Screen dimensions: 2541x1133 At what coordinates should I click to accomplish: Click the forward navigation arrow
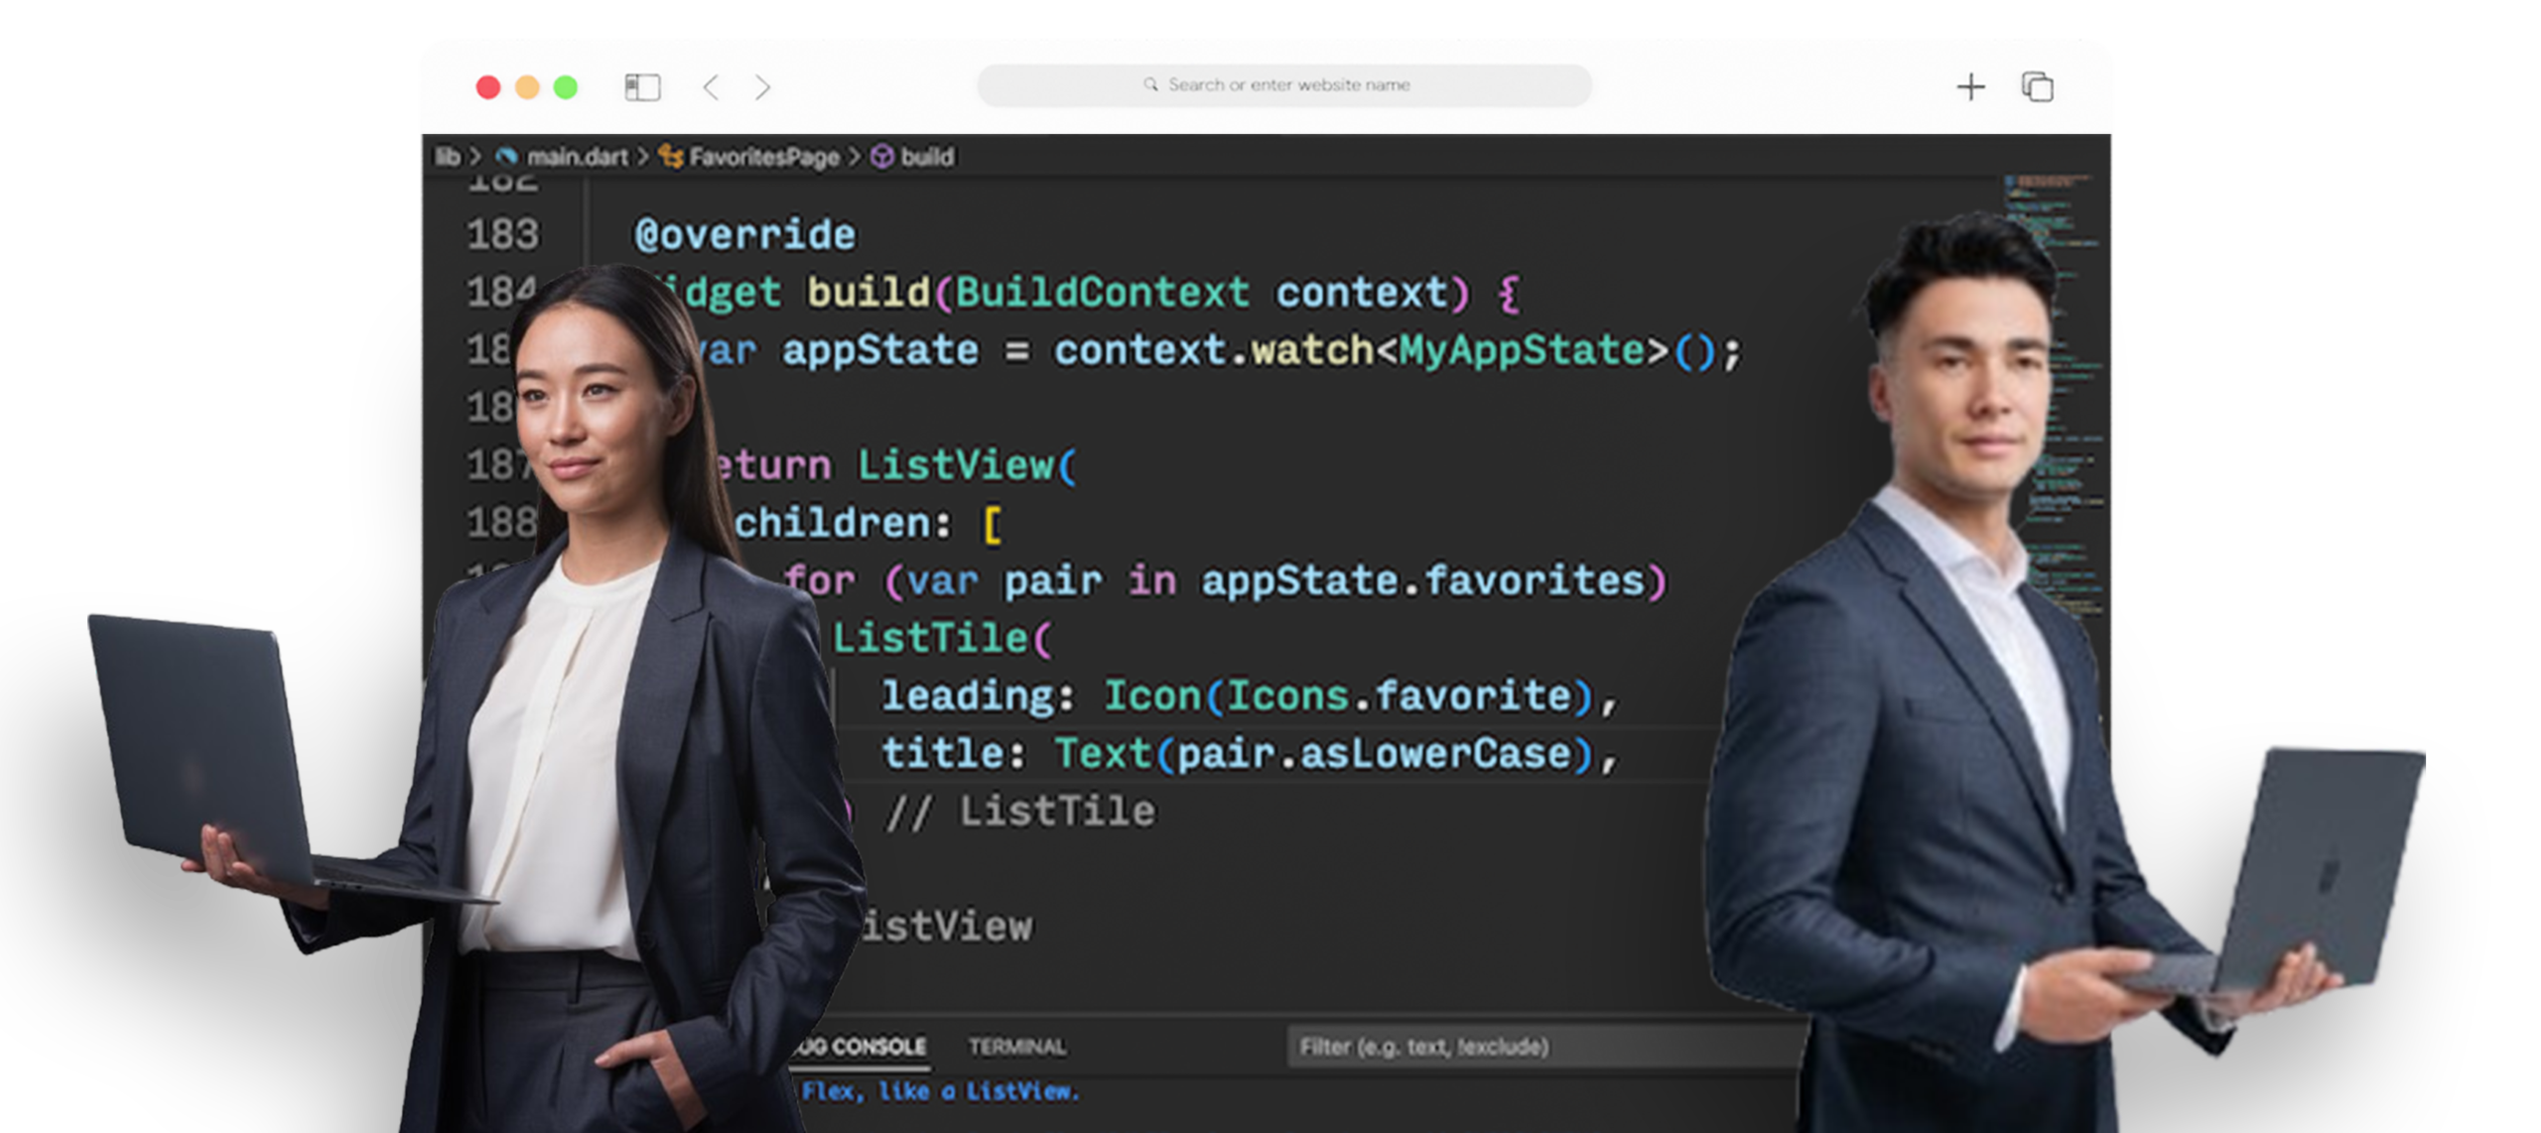tap(762, 86)
